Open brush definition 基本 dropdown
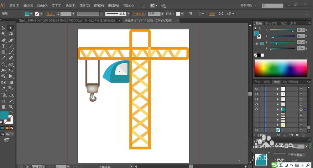Screen dimensions: 313x168 tap(128, 13)
